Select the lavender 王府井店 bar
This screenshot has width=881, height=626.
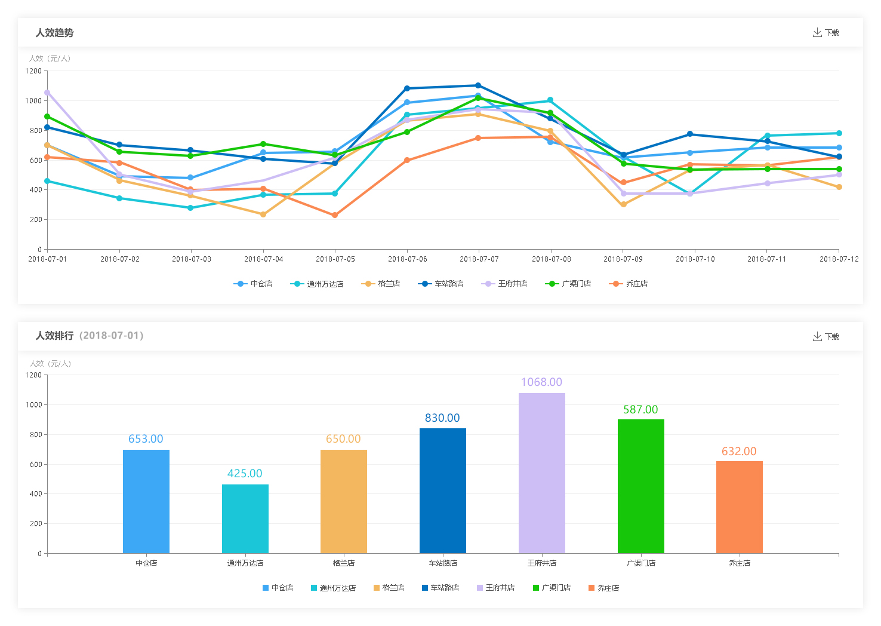click(x=542, y=473)
